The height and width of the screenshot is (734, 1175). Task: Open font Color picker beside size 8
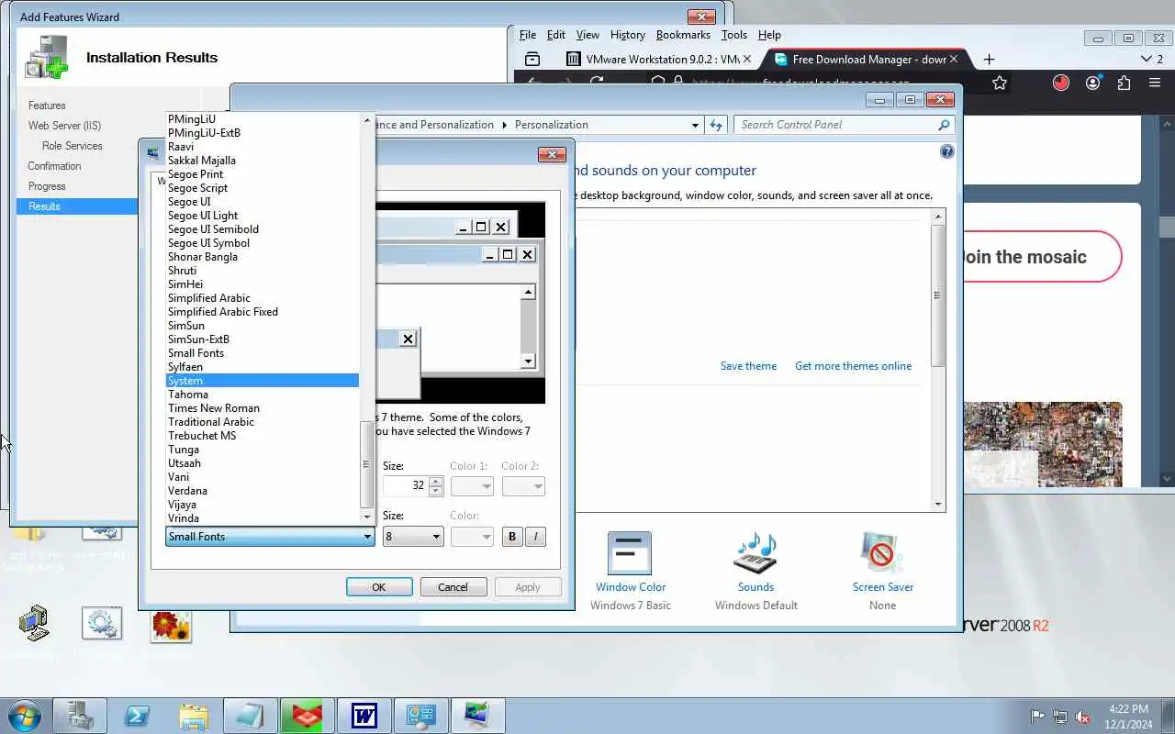coord(472,537)
